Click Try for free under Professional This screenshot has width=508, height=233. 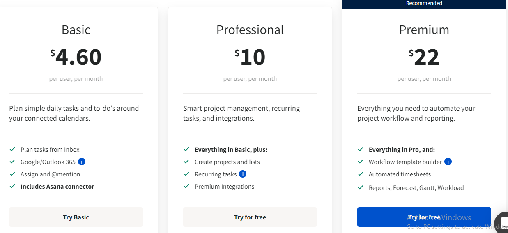click(250, 217)
